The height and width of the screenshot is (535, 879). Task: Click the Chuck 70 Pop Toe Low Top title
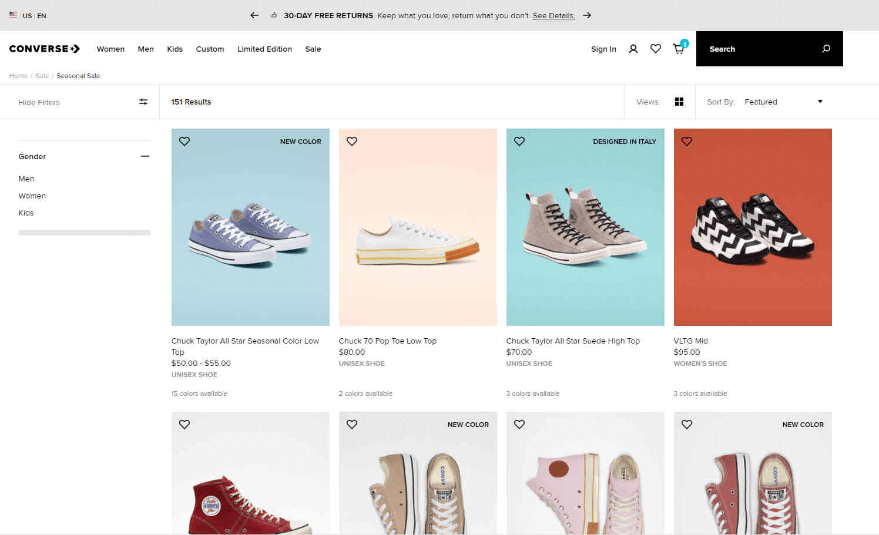tap(388, 341)
